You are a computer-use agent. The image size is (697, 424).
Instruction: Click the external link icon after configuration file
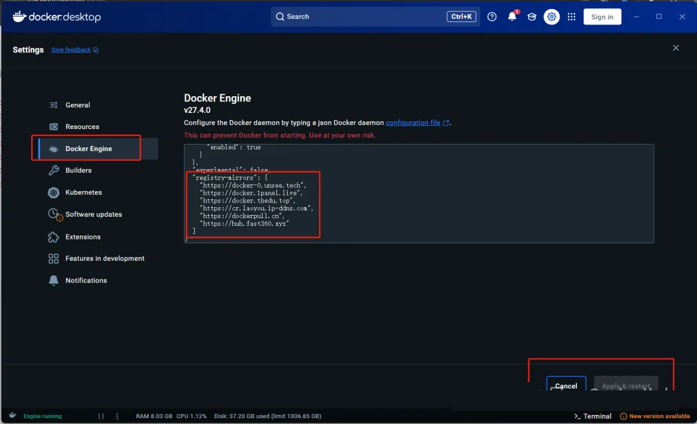point(446,123)
